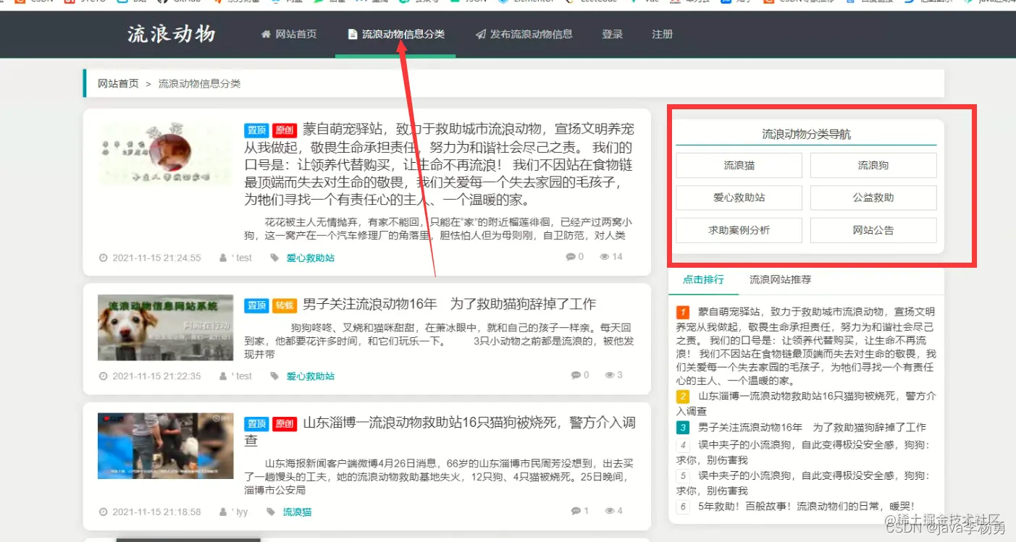
Task: Switch to the 流浪网站推荐 tab
Action: coord(780,279)
